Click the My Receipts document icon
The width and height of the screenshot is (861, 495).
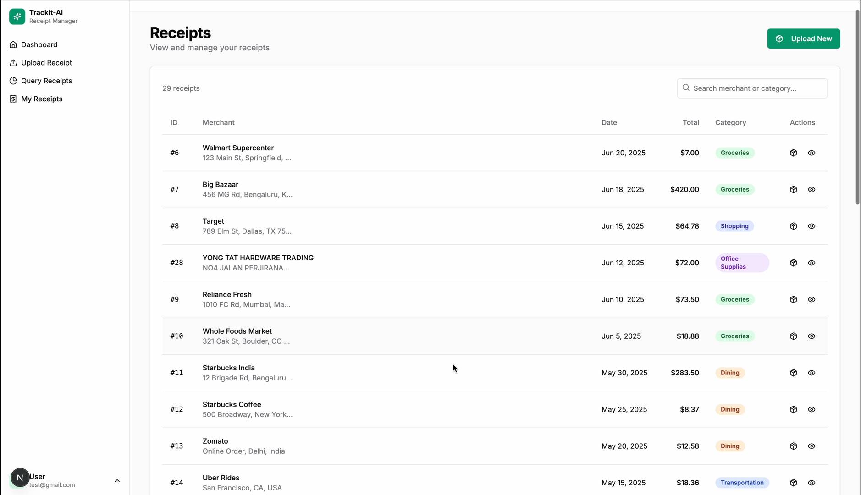[x=13, y=99]
